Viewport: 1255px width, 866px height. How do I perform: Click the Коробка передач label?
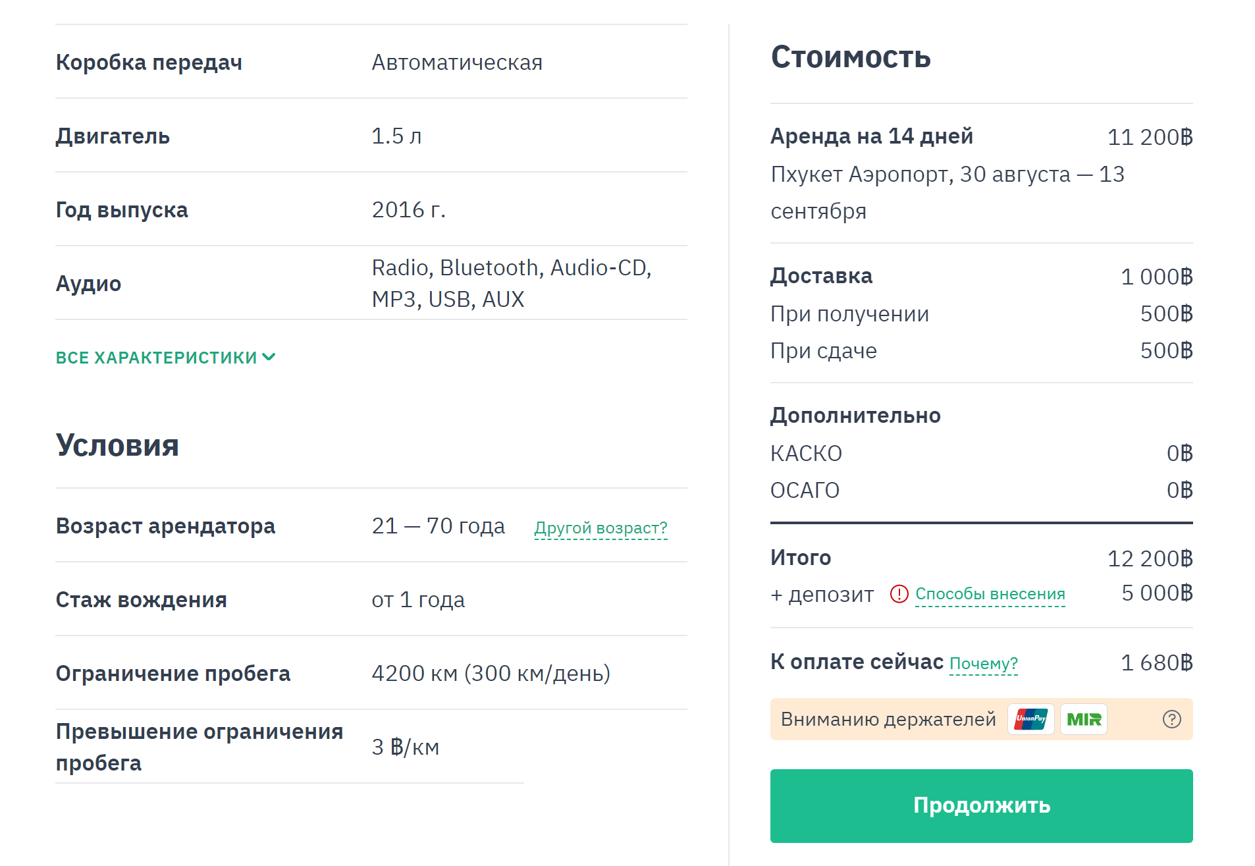click(x=149, y=63)
